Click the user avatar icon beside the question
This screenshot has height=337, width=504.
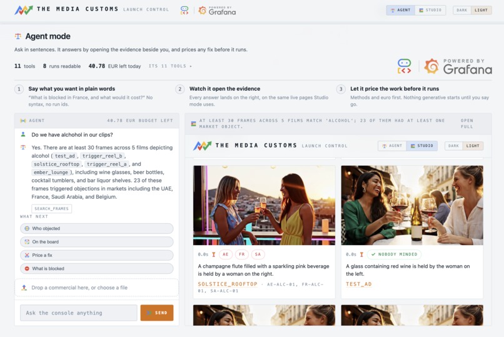(23, 134)
